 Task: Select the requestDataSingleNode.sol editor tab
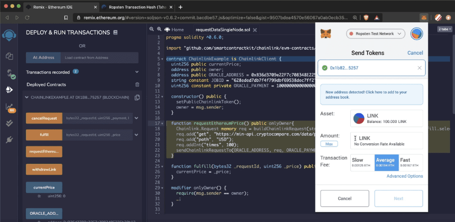pos(223,30)
